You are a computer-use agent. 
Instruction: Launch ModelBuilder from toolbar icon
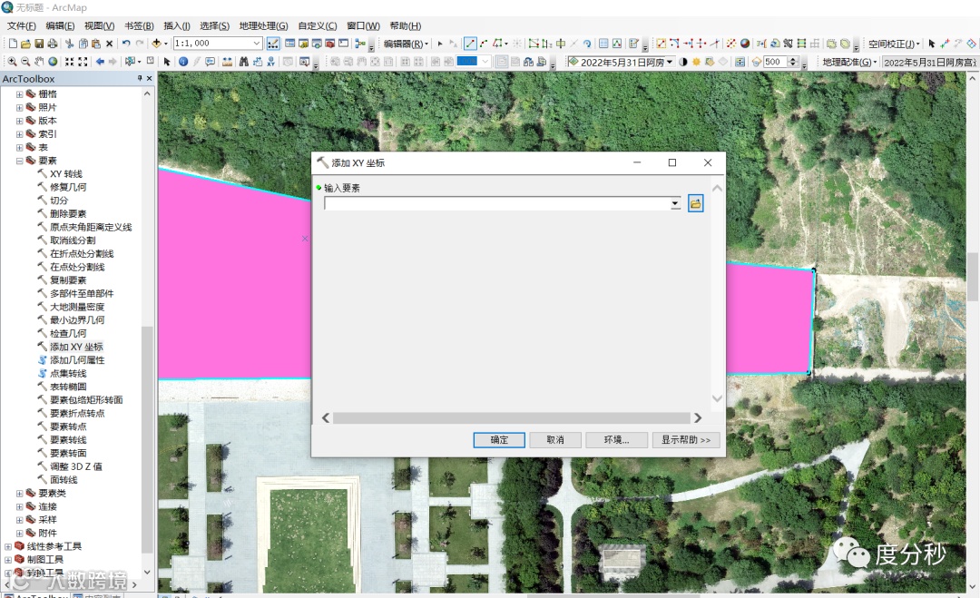[360, 44]
